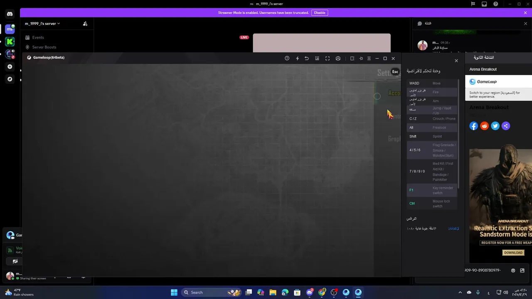The image size is (532, 299).
Task: Open the weather widget 47°F Rain showers
Action: 20,292
